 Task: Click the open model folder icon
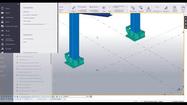[x=2, y=26]
